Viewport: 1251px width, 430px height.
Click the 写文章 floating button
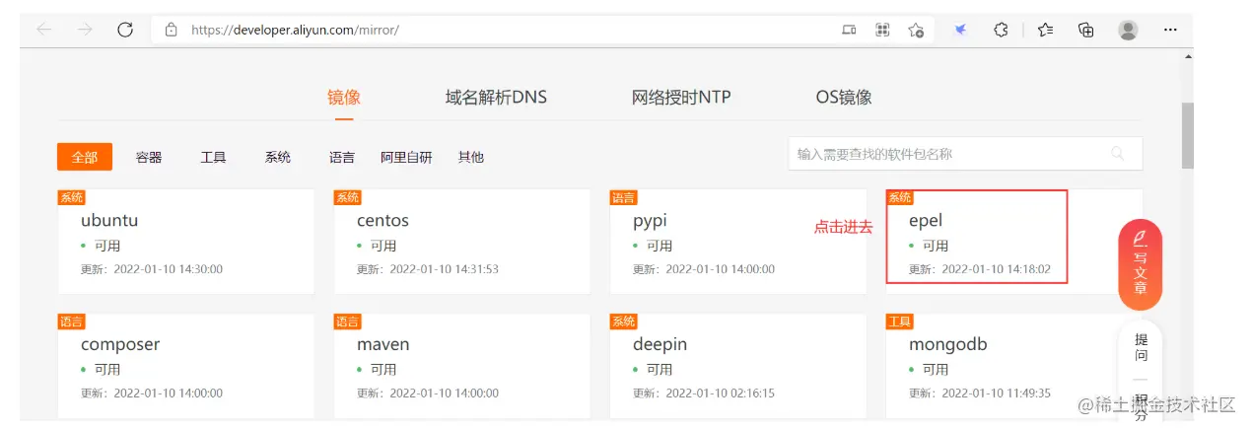(1140, 264)
